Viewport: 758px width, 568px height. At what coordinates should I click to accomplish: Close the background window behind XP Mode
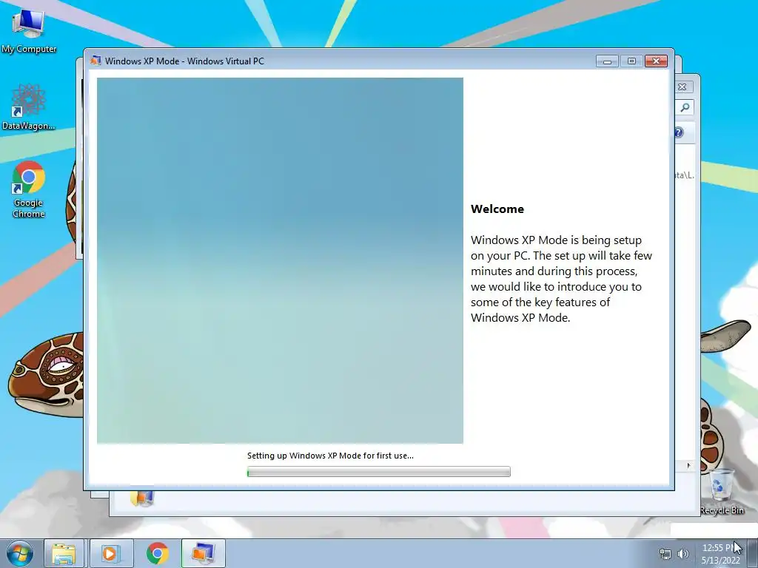click(682, 87)
